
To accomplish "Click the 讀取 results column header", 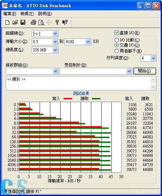I will (145, 99).
